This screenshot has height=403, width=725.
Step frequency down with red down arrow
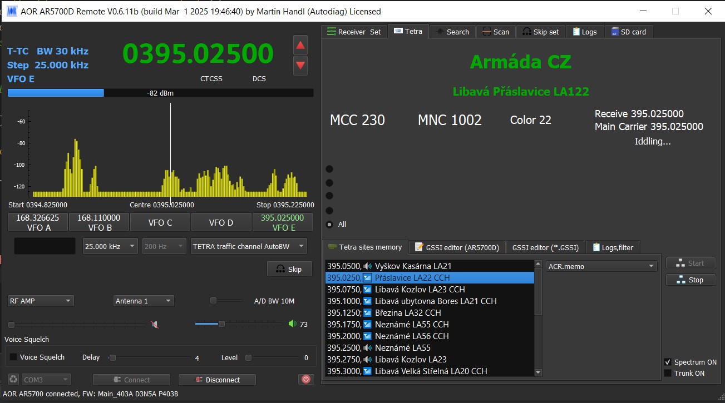pos(300,65)
